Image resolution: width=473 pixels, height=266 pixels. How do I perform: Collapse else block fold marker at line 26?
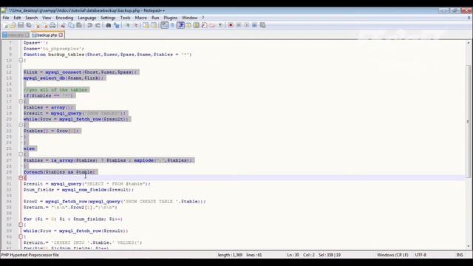[21, 154]
